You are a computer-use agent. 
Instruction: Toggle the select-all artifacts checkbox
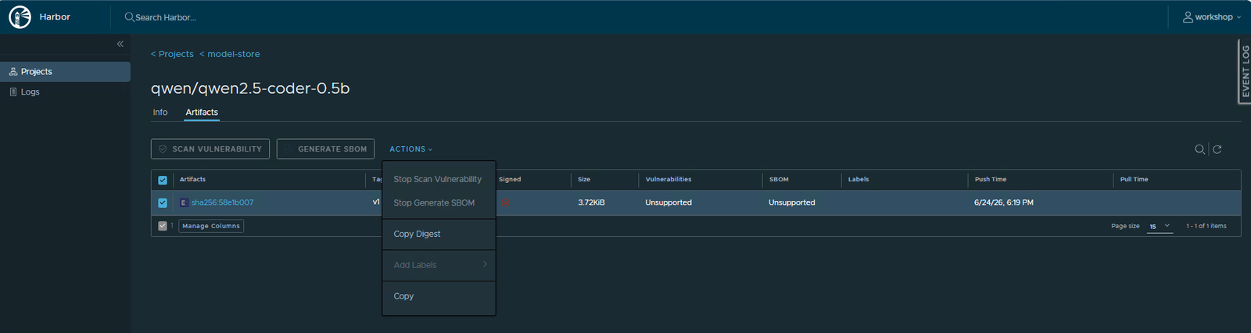163,180
